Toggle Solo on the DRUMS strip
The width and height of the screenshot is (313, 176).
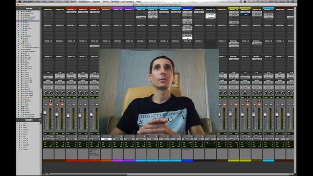pyautogui.click(x=69, y=105)
